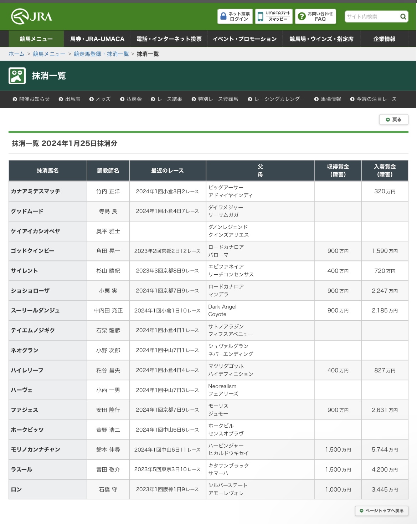Click the search magnifier icon
Image resolution: width=417 pixels, height=524 pixels.
pyautogui.click(x=403, y=16)
